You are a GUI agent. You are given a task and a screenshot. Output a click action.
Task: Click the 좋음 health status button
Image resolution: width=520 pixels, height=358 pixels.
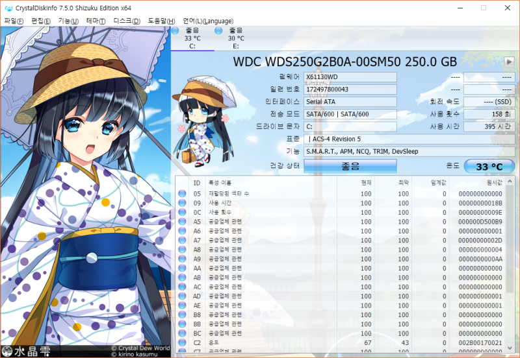pyautogui.click(x=350, y=166)
